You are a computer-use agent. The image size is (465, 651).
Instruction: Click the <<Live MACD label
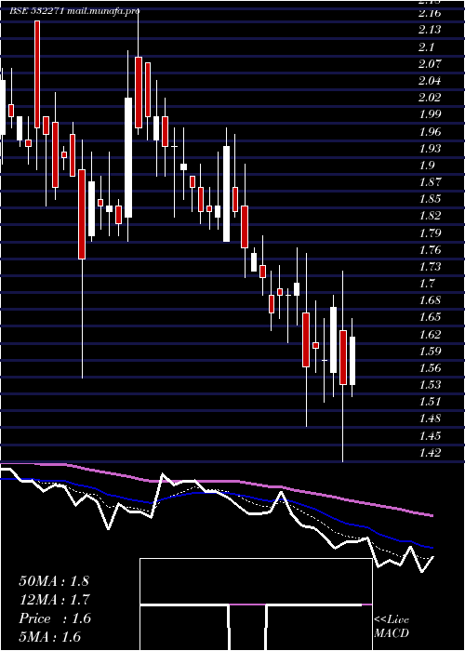tap(392, 626)
